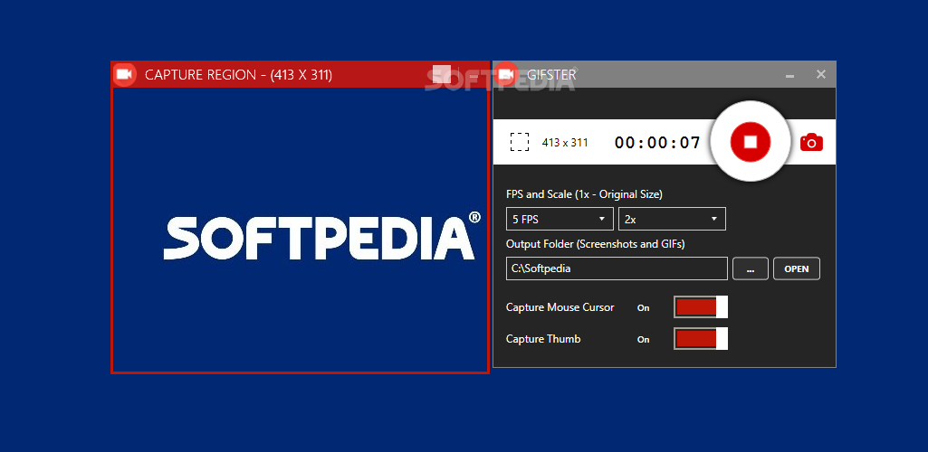Click the FPS and Scale label
Viewport: 928px width, 452px height.
click(584, 193)
